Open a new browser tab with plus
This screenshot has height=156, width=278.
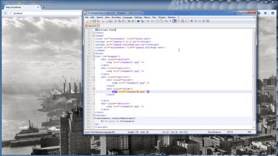[44, 7]
